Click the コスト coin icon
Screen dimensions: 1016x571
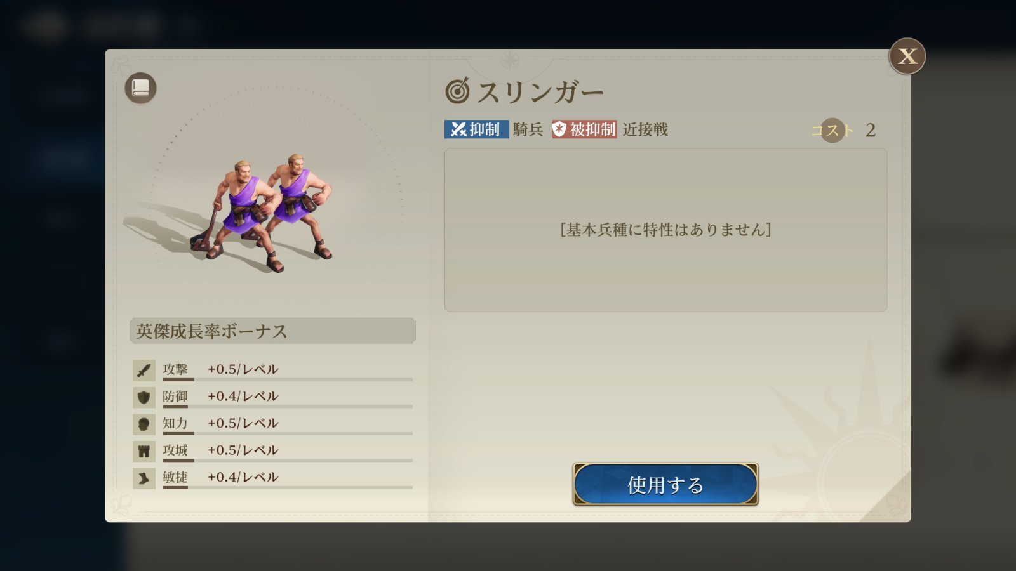click(832, 130)
